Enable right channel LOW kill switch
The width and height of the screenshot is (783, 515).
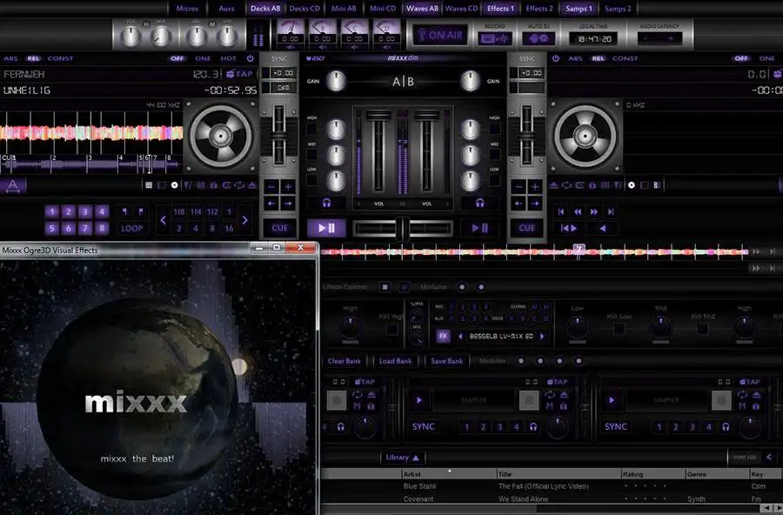pyautogui.click(x=494, y=180)
